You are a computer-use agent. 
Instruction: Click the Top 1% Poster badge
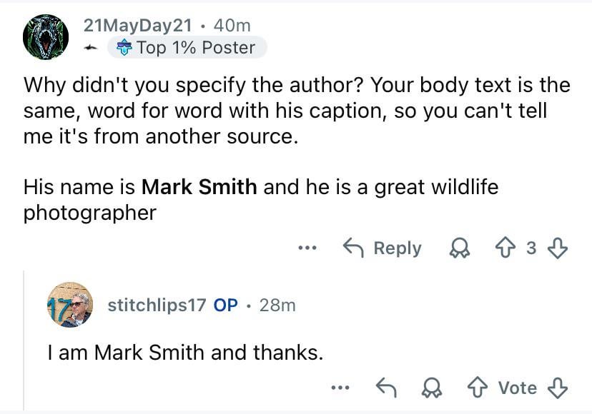click(187, 48)
